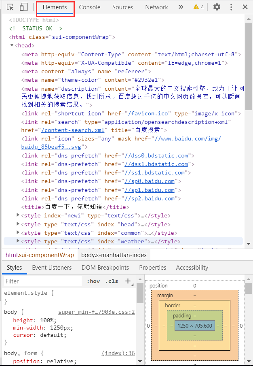Switch to the Console tab
The width and height of the screenshot is (253, 366).
pyautogui.click(x=90, y=7)
